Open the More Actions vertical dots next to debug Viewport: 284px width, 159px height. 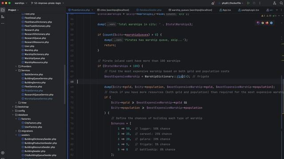coord(260,3)
